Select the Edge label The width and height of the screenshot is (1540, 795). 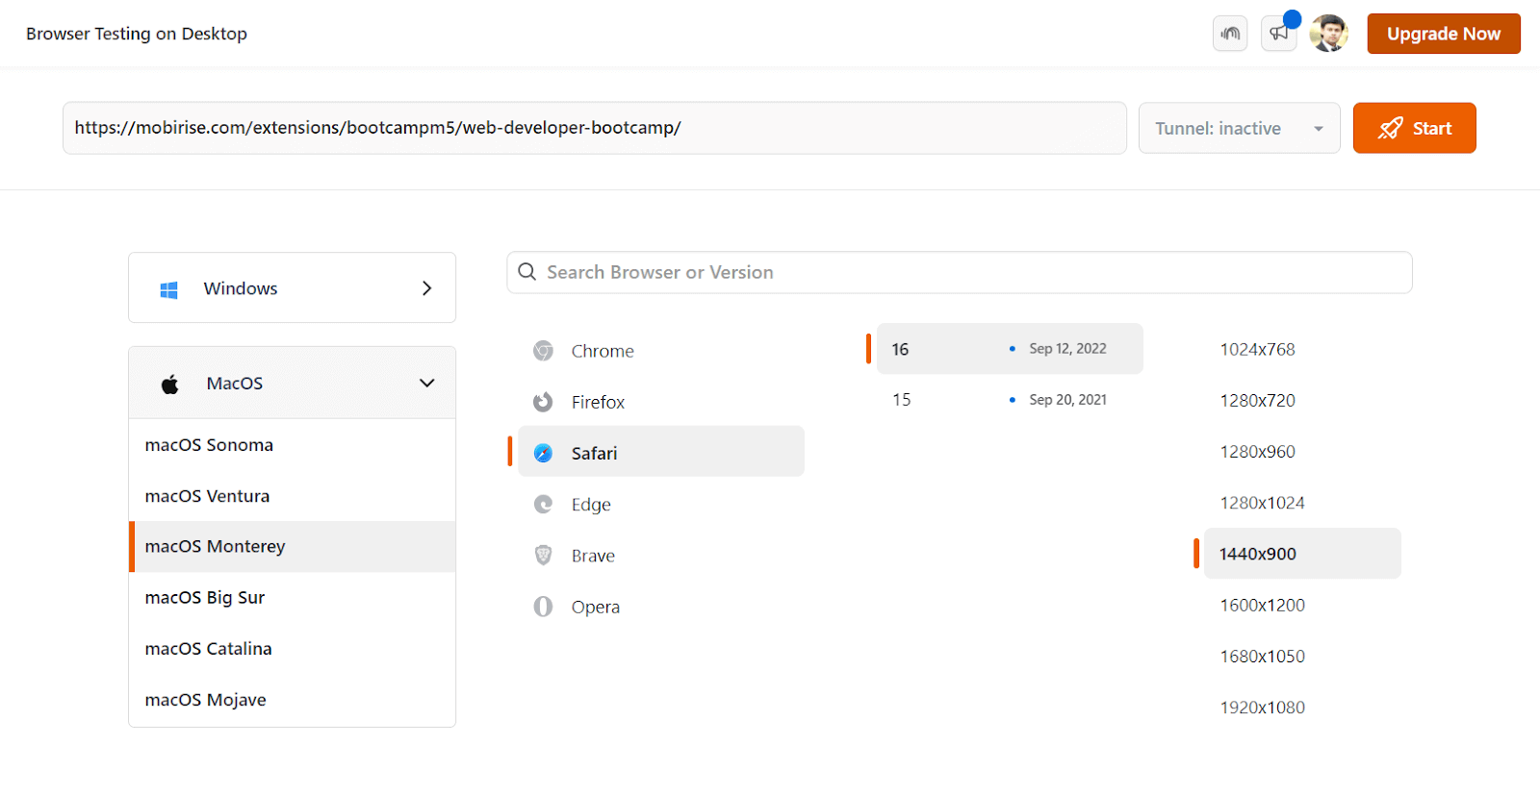pyautogui.click(x=591, y=505)
